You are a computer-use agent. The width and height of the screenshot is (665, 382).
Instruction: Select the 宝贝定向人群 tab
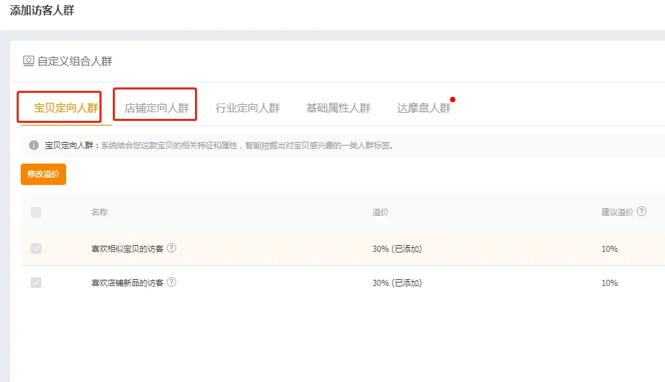(x=66, y=108)
